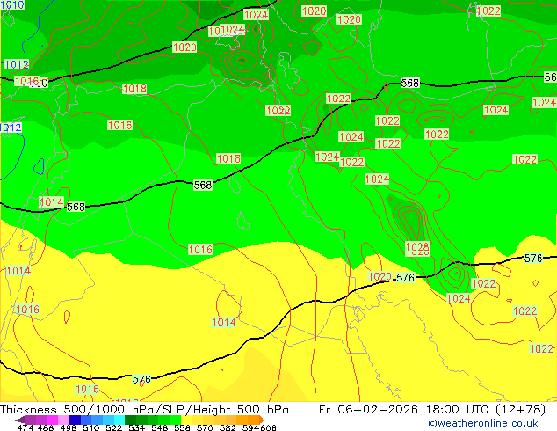The width and height of the screenshot is (557, 431).
Task: Click the left-pointing arrow end of the colour legend
Action: [x=19, y=420]
